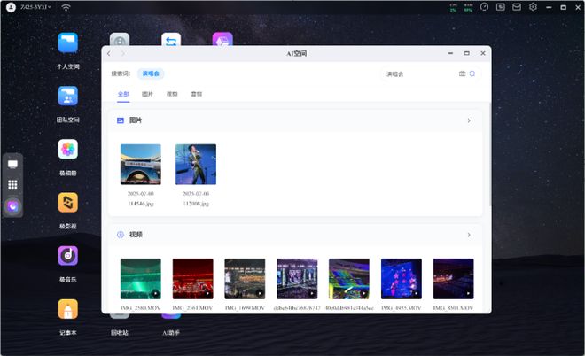Launch the 极影视 video app icon
Viewport: 585px width, 356px height.
pyautogui.click(x=68, y=203)
